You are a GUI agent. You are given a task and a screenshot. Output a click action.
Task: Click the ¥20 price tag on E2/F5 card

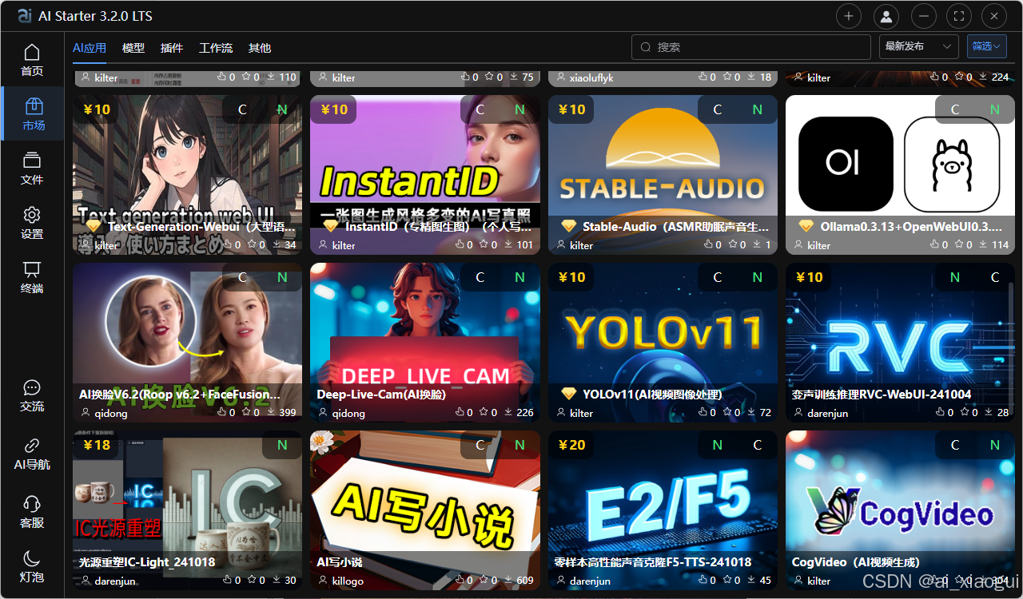click(571, 445)
